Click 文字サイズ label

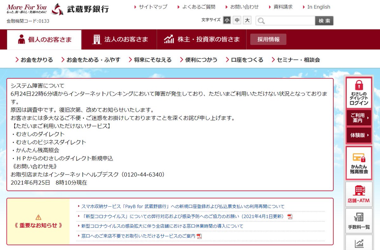point(211,20)
